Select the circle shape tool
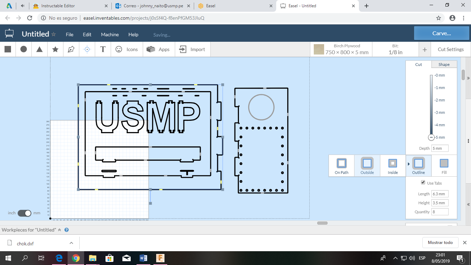Image resolution: width=471 pixels, height=265 pixels. point(23,49)
